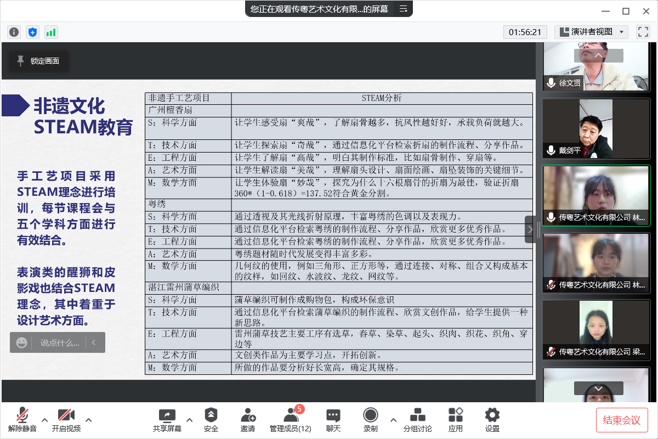The image size is (658, 439).
Task: Open meeting Settings (设置)
Action: point(492,420)
